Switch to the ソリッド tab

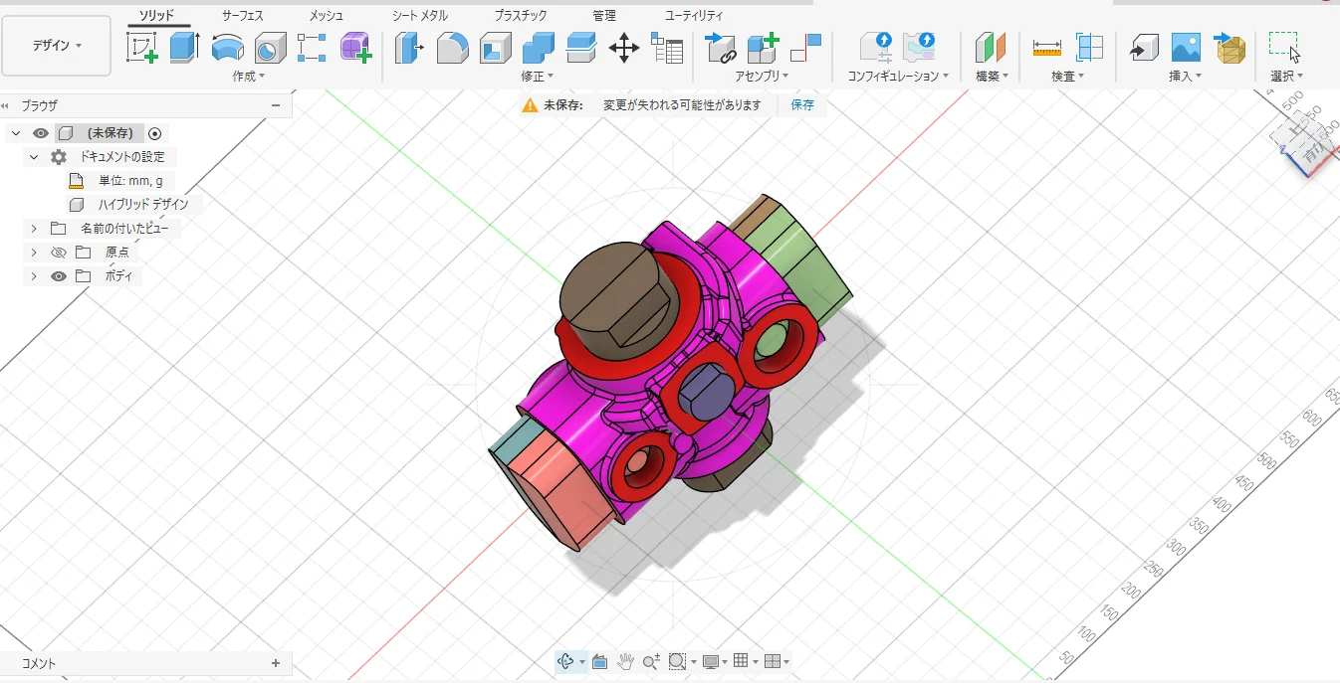tap(156, 16)
